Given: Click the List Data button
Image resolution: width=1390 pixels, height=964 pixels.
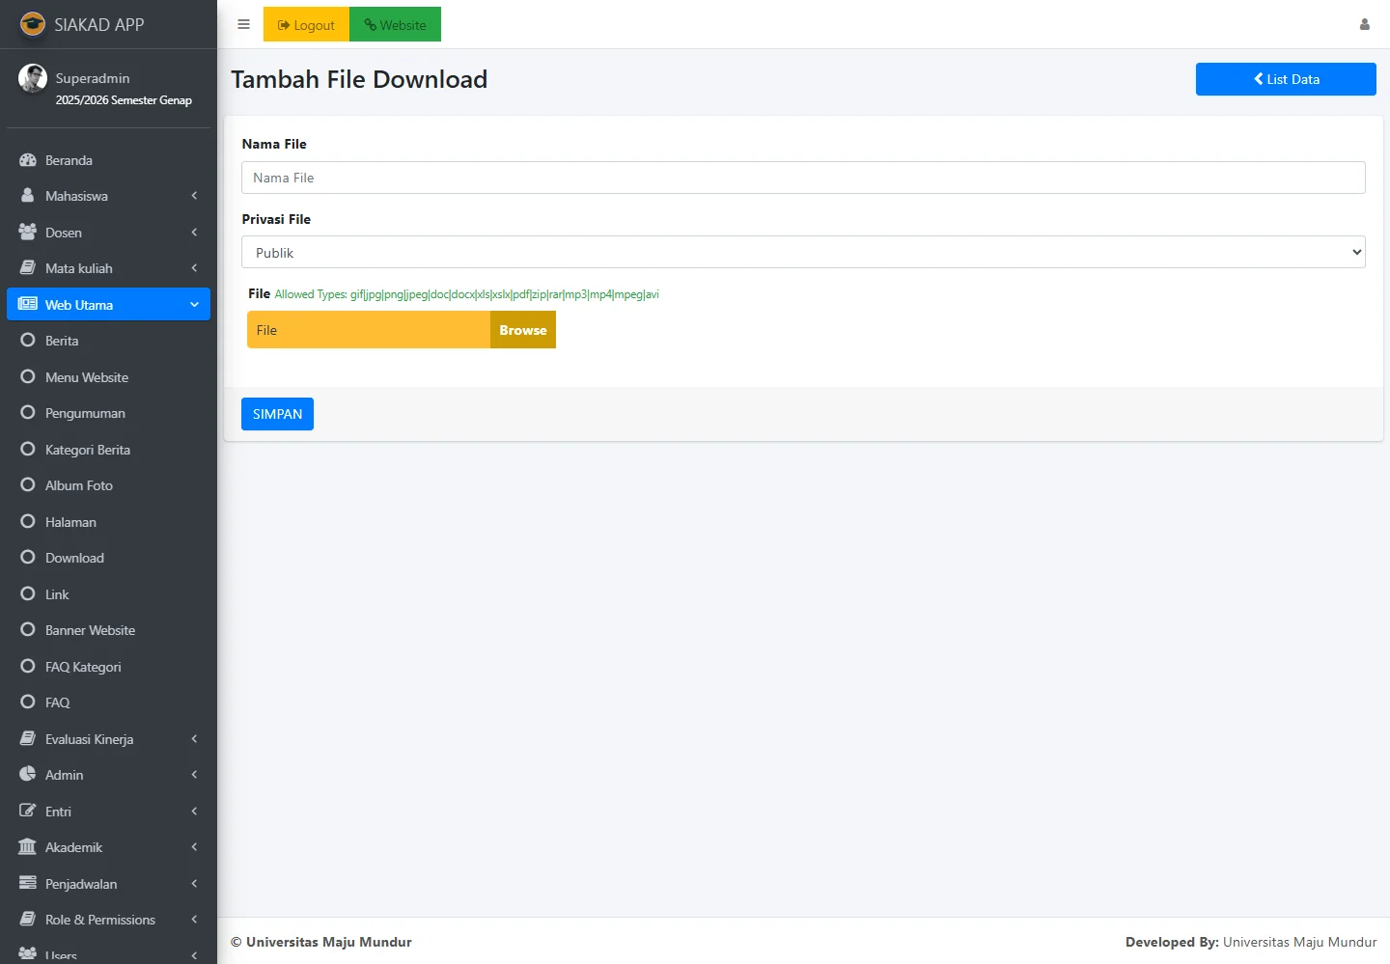Looking at the screenshot, I should coord(1285,79).
